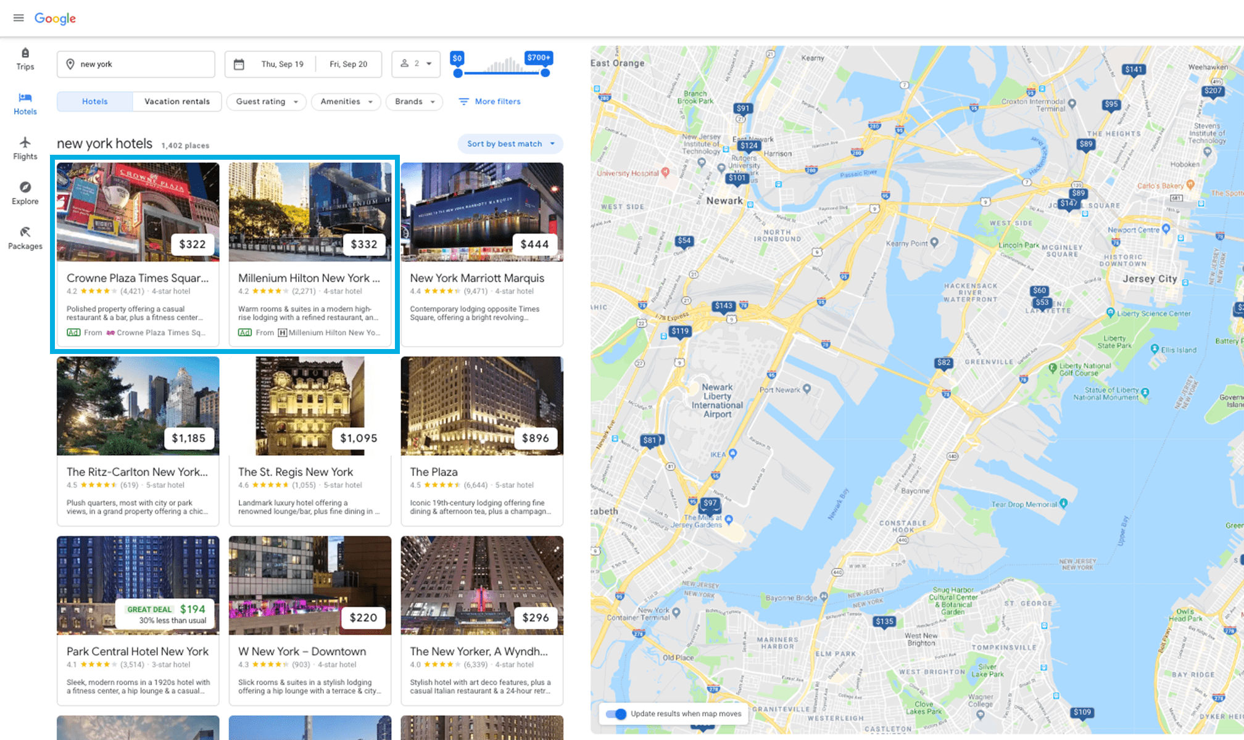Screen dimensions: 1244x740
Task: Open the Guest rating filter dropdown
Action: point(267,101)
